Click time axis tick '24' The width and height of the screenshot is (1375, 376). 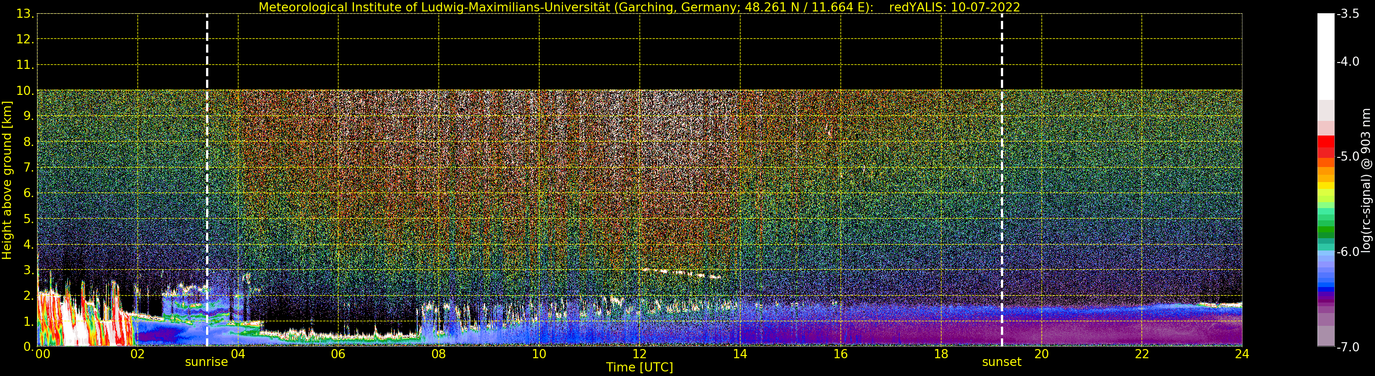tap(1242, 354)
